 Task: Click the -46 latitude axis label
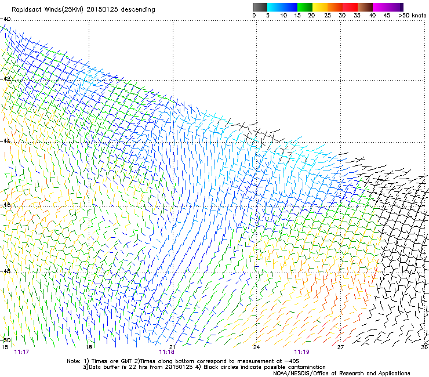tap(5, 205)
